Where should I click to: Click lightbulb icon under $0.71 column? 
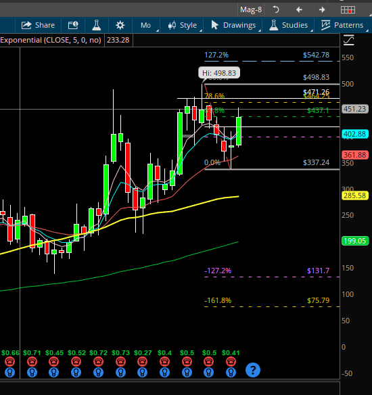point(32,372)
